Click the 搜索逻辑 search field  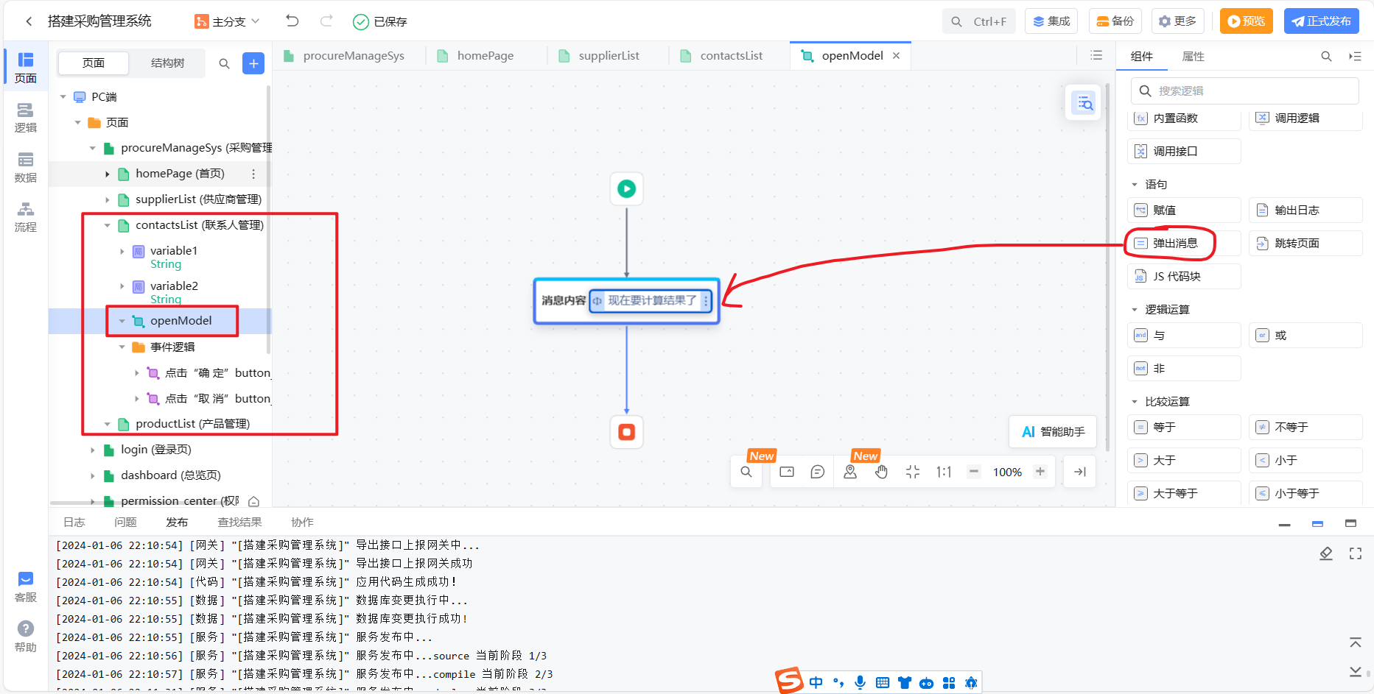[x=1245, y=91]
